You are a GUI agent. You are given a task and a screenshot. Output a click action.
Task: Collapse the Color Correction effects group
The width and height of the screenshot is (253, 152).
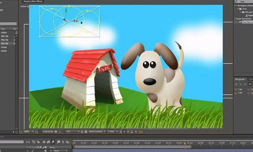pos(235,19)
